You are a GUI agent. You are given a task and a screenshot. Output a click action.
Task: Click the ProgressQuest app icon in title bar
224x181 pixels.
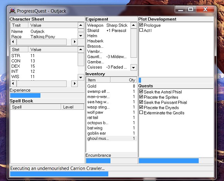click(x=12, y=11)
